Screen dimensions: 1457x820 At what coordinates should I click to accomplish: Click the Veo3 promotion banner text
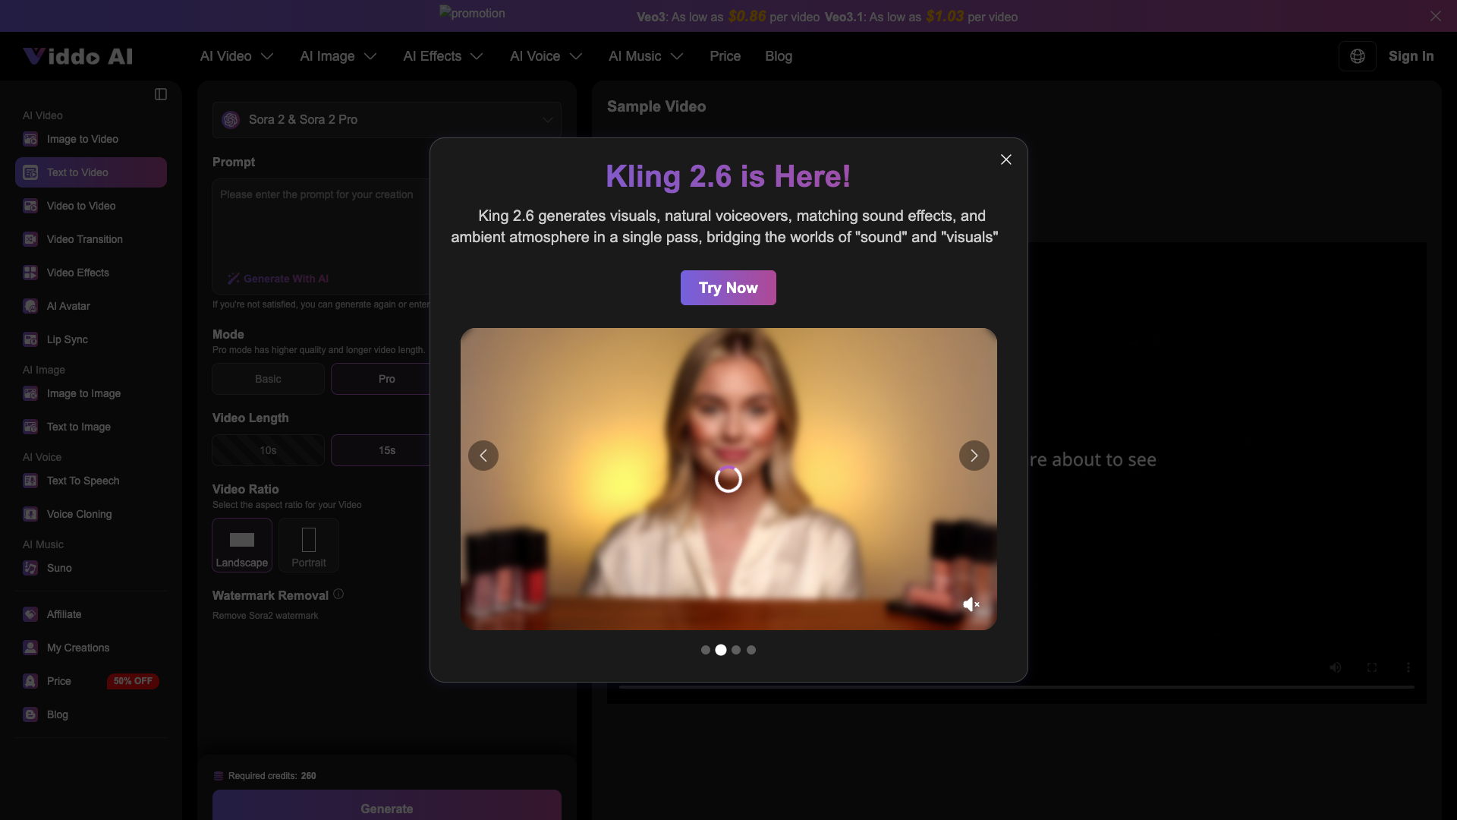[827, 17]
